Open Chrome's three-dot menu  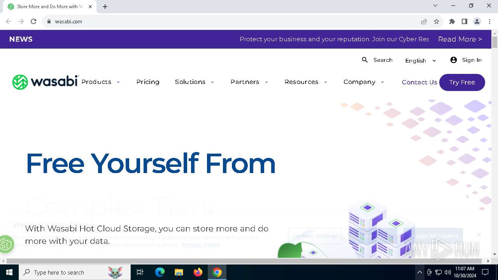[489, 21]
